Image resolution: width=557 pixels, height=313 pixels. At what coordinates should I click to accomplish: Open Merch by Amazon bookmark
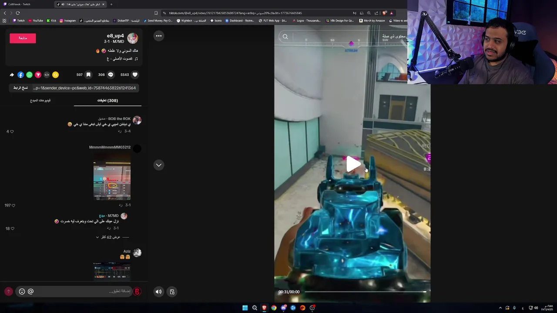pyautogui.click(x=372, y=20)
